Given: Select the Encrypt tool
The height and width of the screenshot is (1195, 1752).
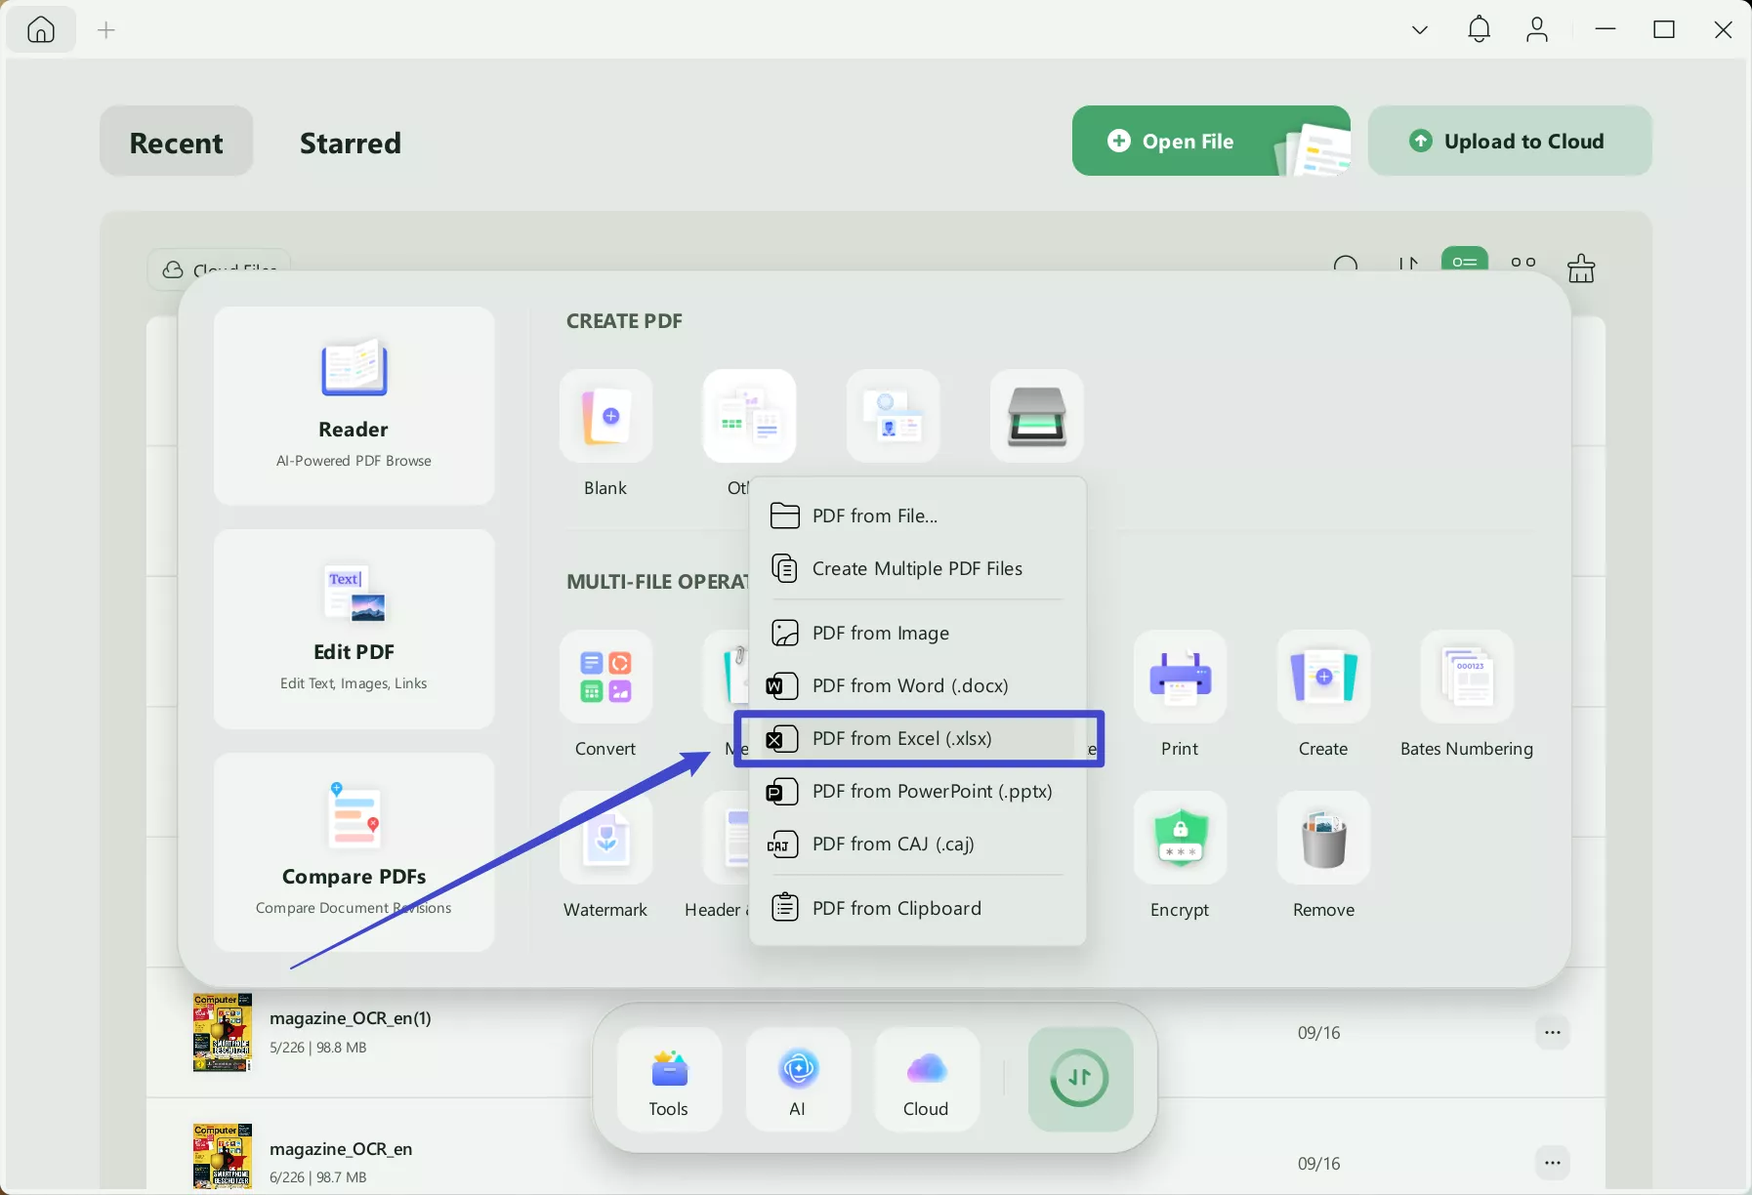Looking at the screenshot, I should click(1180, 840).
